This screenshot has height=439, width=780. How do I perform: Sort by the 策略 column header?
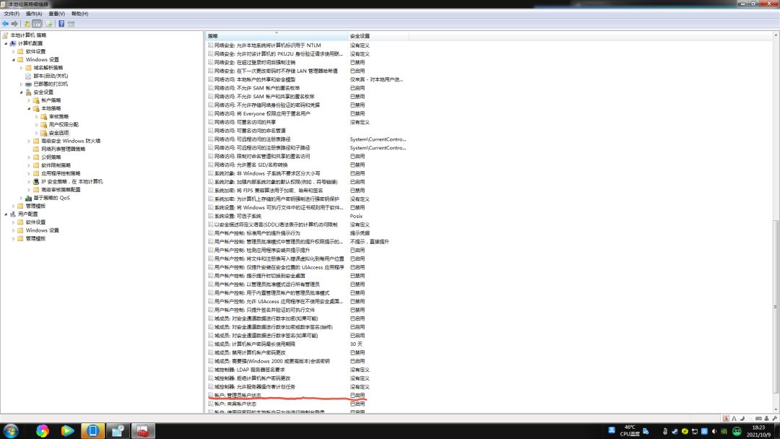(x=276, y=36)
